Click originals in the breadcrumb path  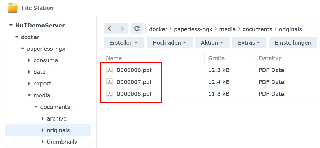coord(290,29)
